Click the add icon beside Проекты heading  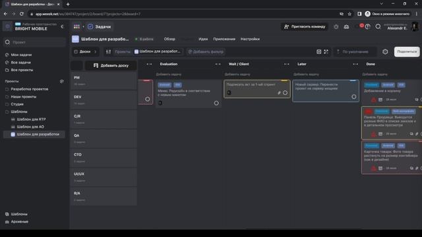[61, 81]
